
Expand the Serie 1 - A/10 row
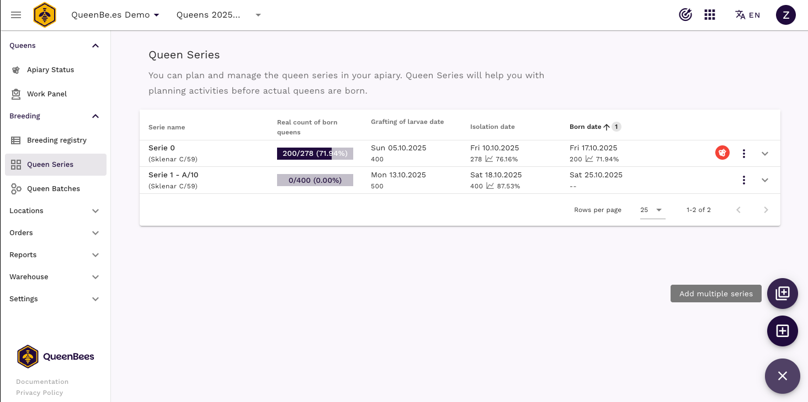pos(765,180)
